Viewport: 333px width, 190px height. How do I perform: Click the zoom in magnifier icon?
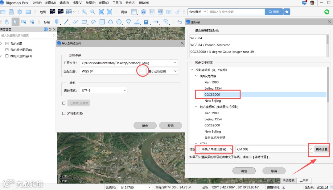coord(84,12)
